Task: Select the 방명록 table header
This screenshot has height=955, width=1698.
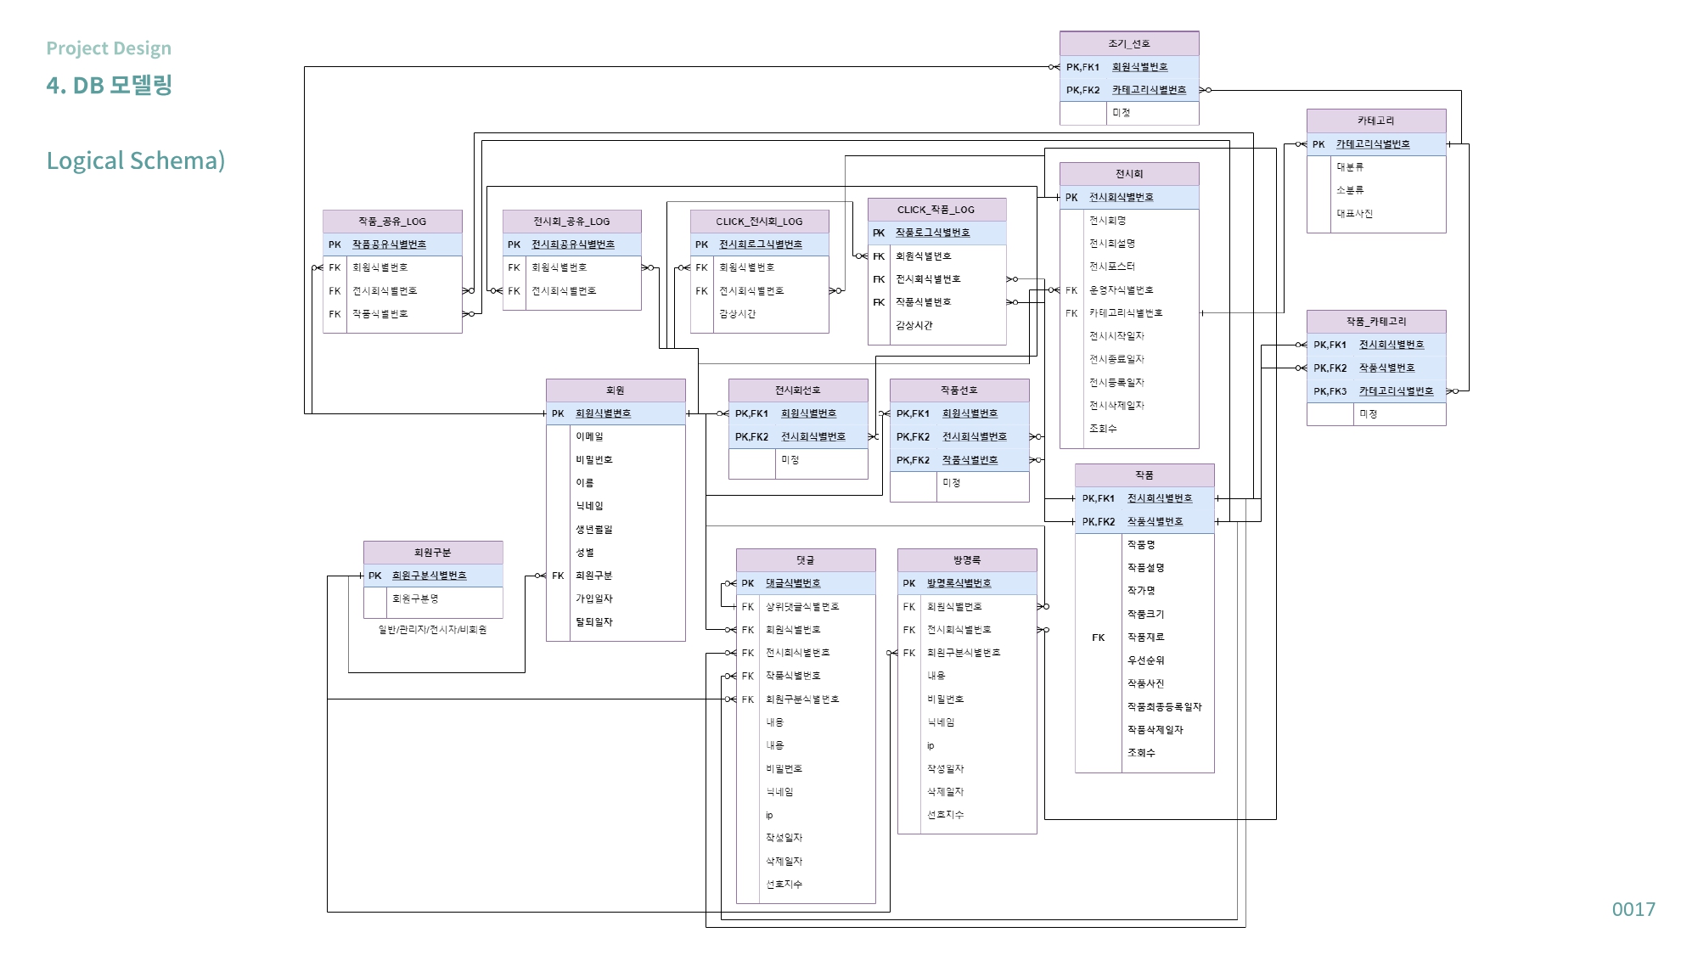Action: [x=966, y=560]
